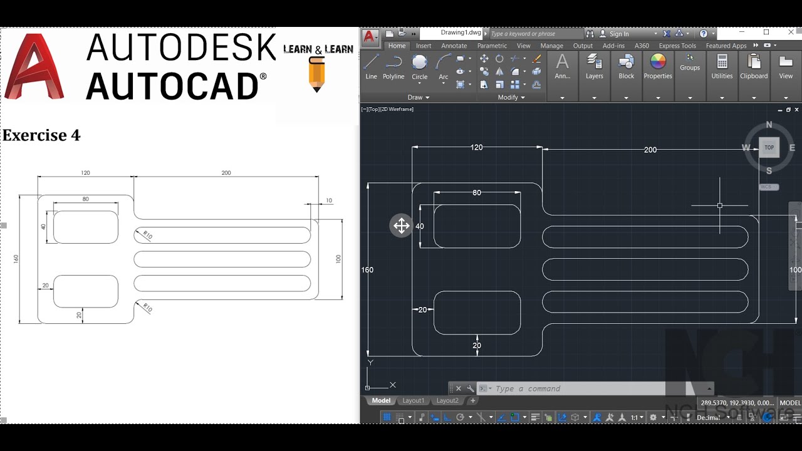The image size is (802, 451).
Task: Choose the Erase tool in Modify panel
Action: pyautogui.click(x=536, y=58)
